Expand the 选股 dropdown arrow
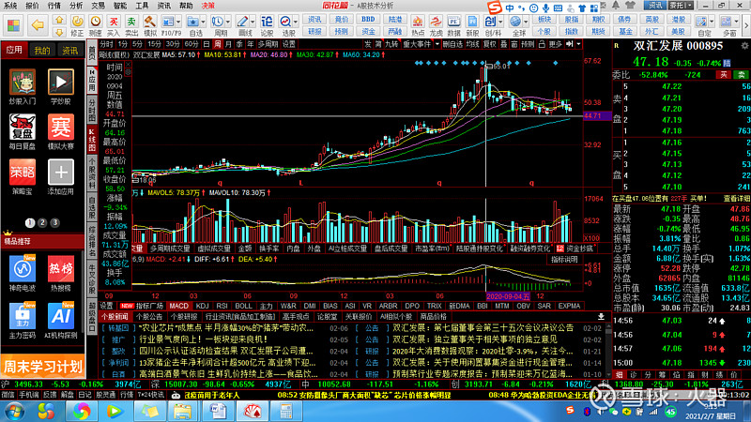Viewport: 751px width, 422px height. (x=296, y=22)
